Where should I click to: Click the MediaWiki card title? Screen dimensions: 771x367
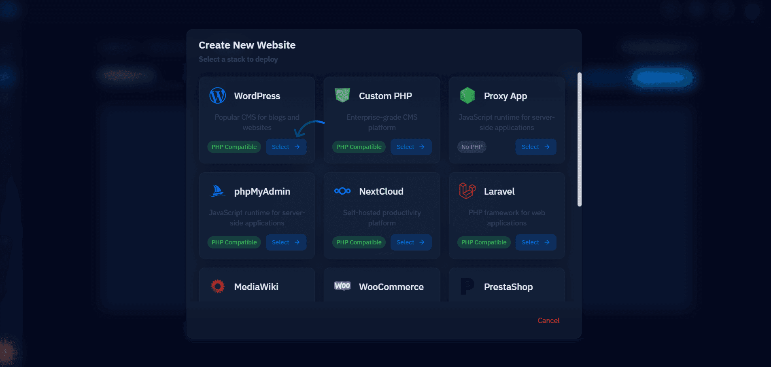tap(256, 287)
